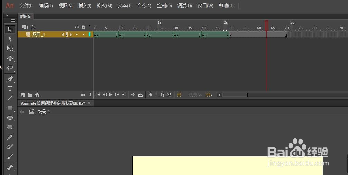Click the 24.00 fps frame rate value
Viewport: 348px width, 175px height.
(195, 94)
